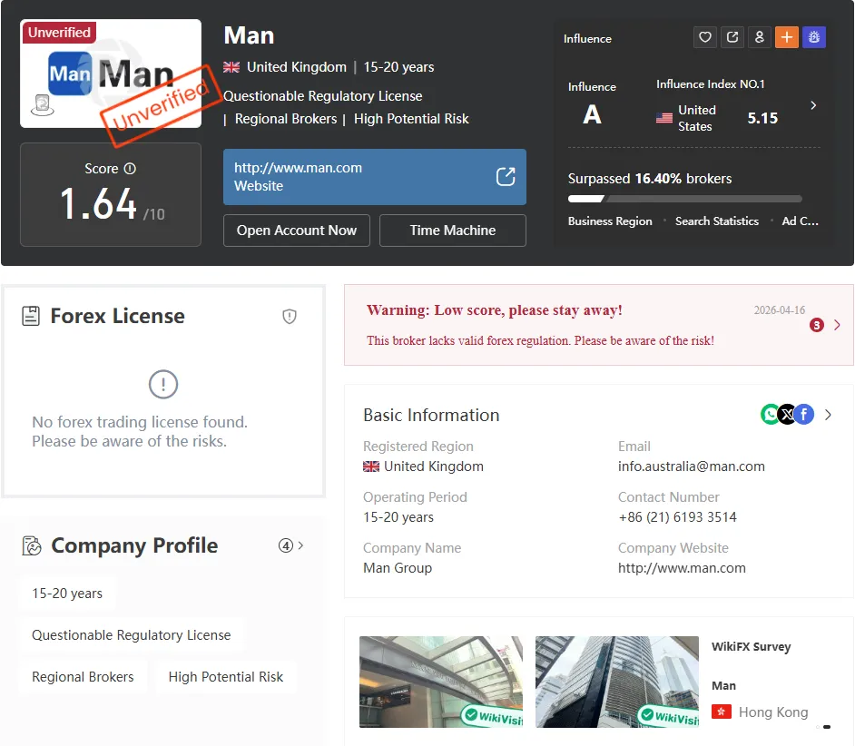This screenshot has width=855, height=746.
Task: Click the 1.64 score value
Action: [x=98, y=204]
